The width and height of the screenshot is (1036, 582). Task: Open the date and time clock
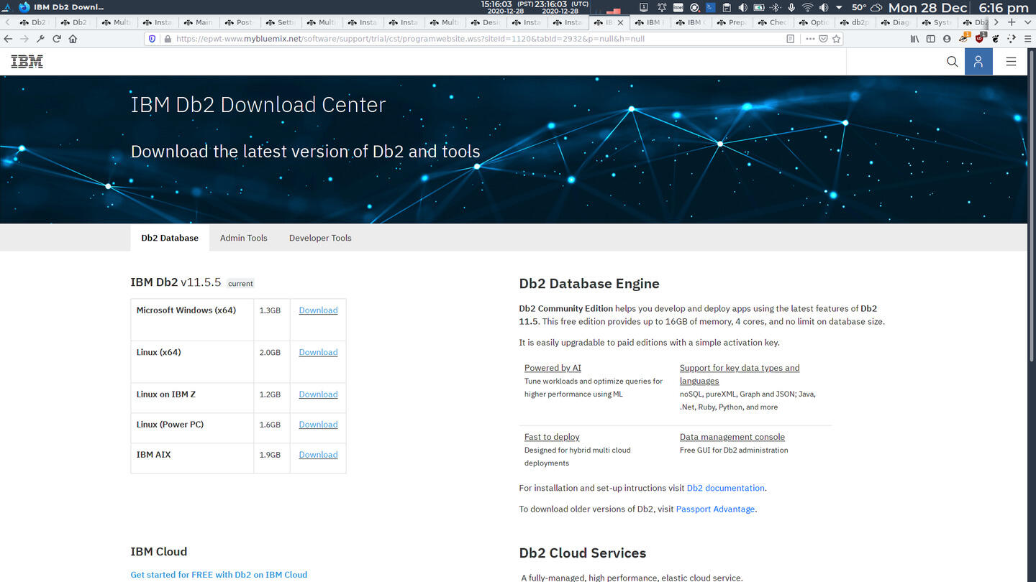[958, 8]
